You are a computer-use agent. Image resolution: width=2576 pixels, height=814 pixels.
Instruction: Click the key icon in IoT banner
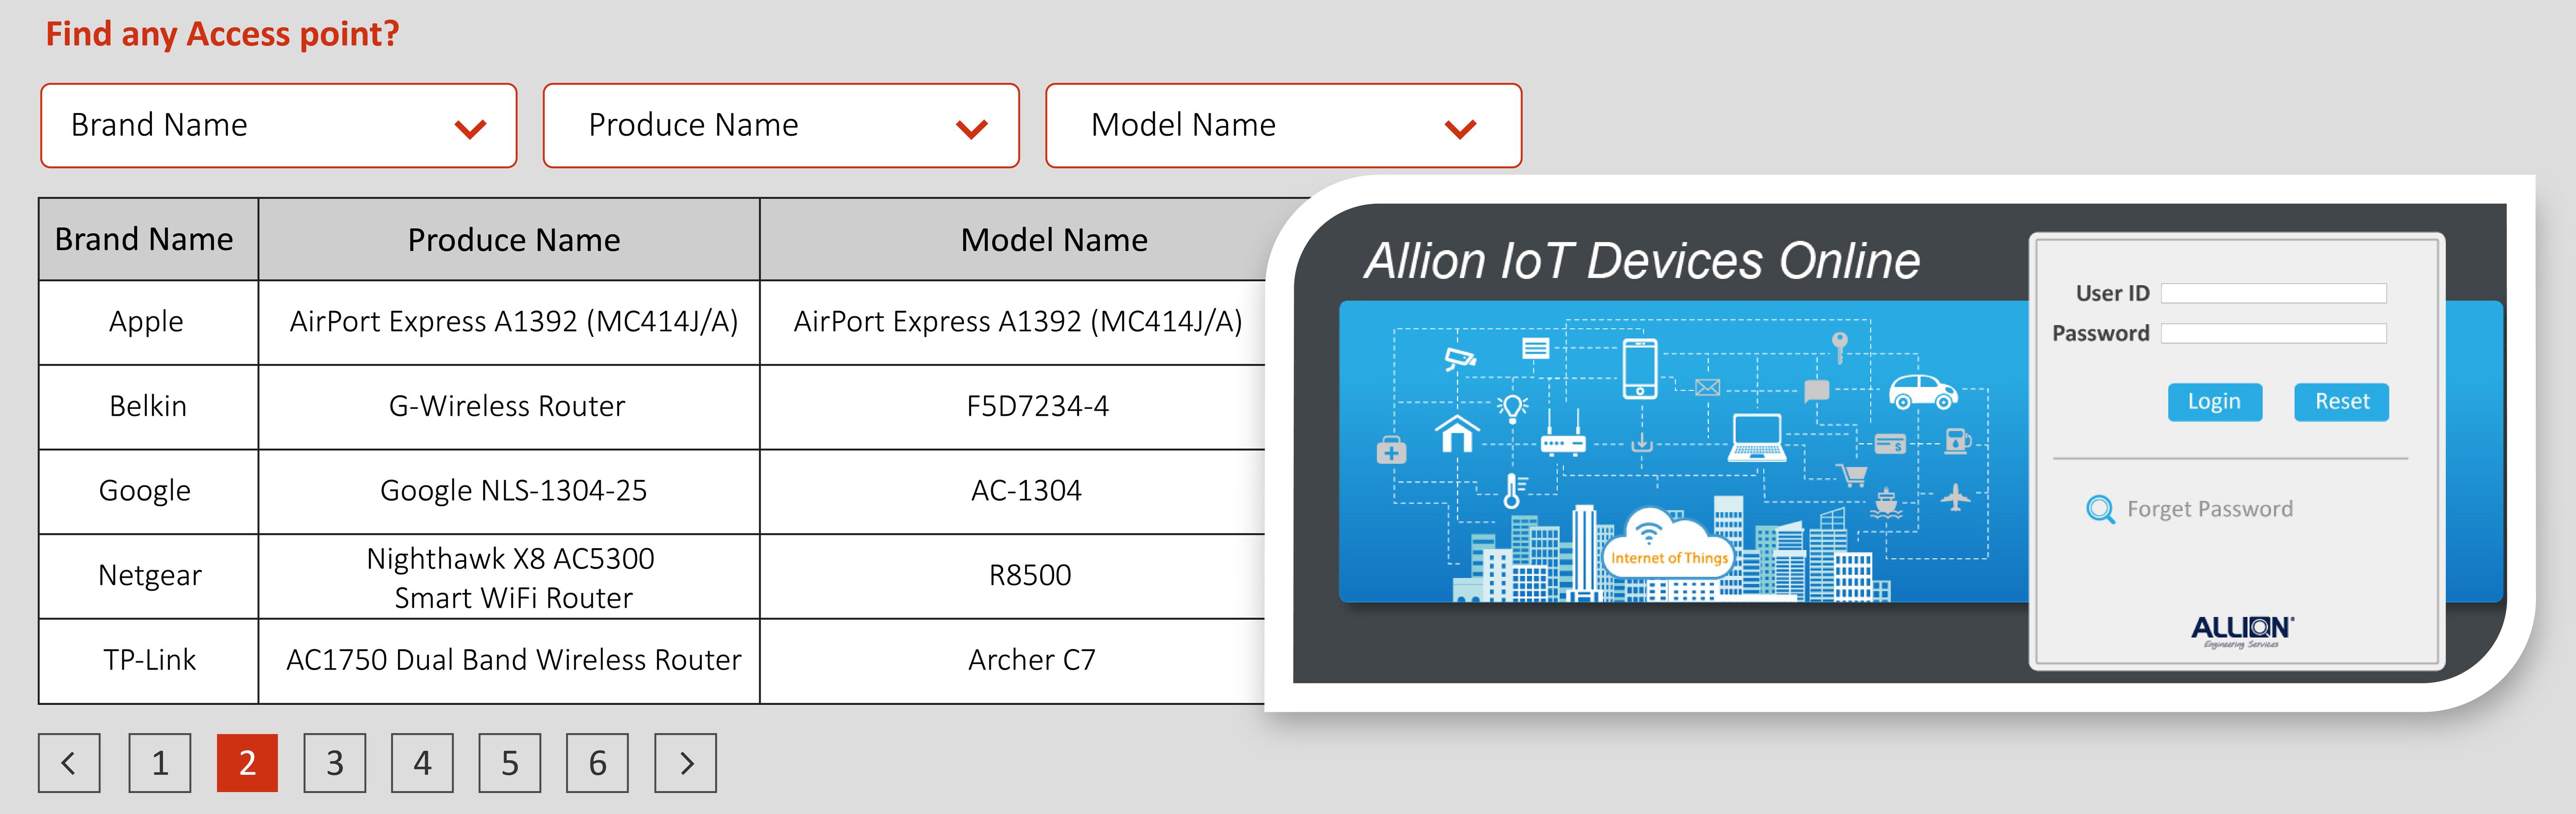1839,347
